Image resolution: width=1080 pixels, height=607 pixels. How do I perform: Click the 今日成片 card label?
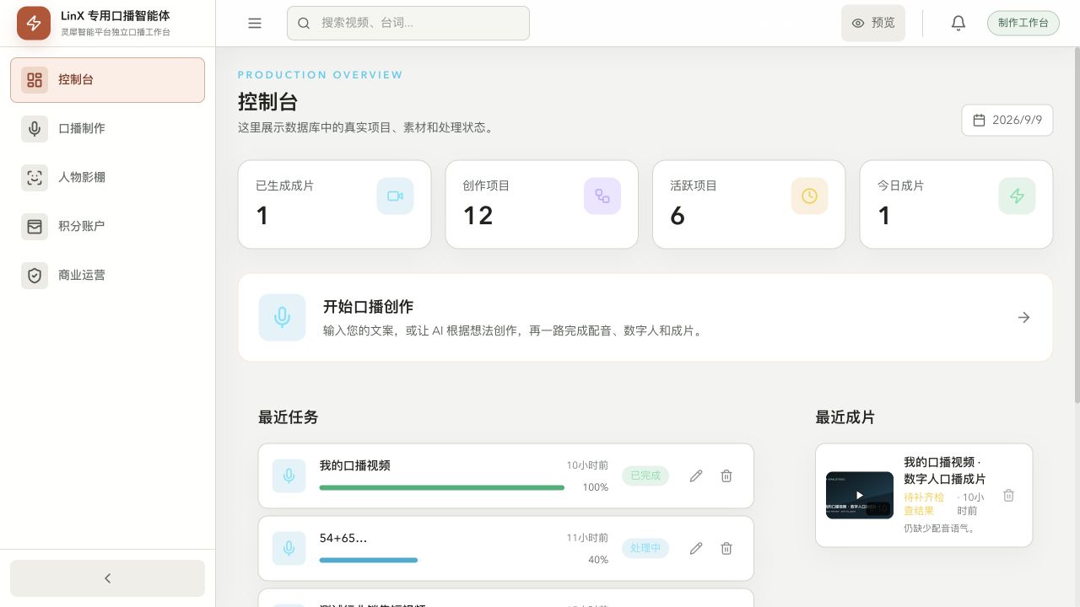point(901,185)
